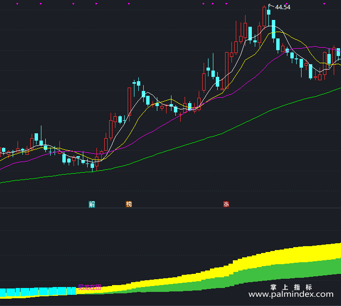Click the orange 榜 event marker icon
Viewport: 341px width, 306px height.
tap(129, 204)
